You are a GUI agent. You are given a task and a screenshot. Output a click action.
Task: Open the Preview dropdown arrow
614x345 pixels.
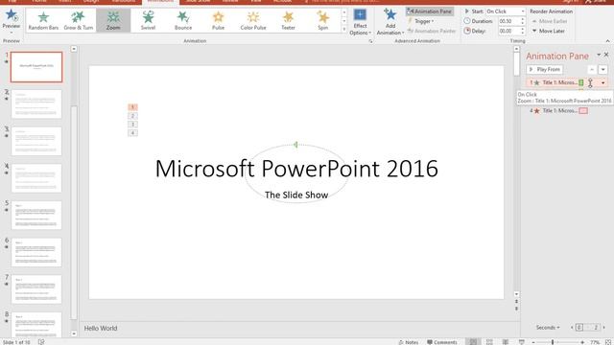pos(11,32)
